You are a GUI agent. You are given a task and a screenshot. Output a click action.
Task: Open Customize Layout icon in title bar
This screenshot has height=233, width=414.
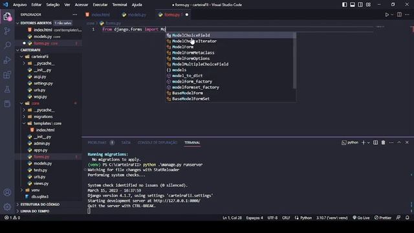coord(368,5)
